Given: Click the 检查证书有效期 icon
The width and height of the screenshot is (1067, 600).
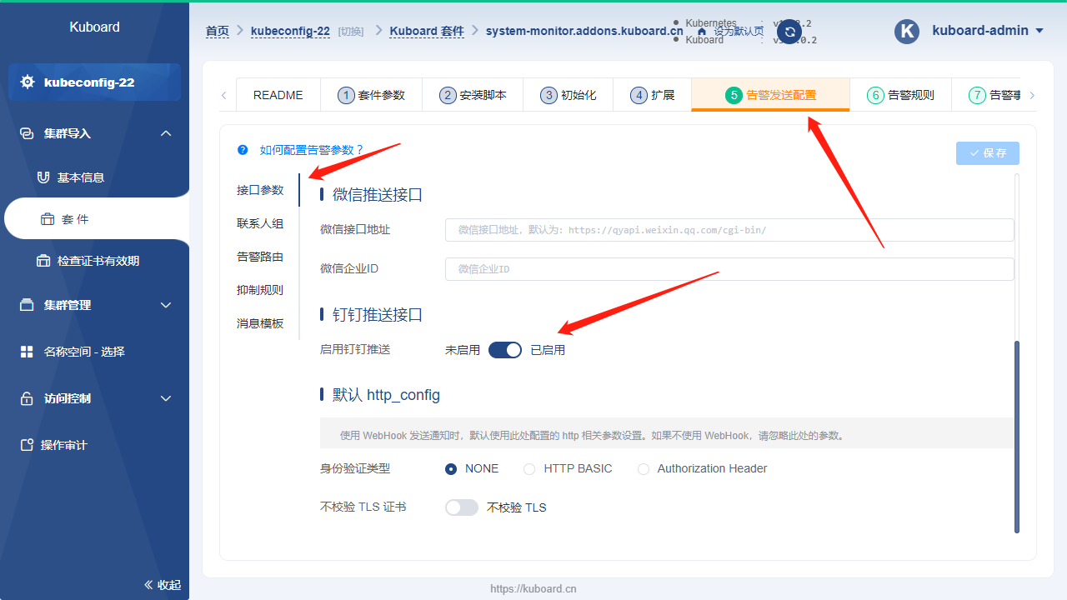Looking at the screenshot, I should 43,261.
